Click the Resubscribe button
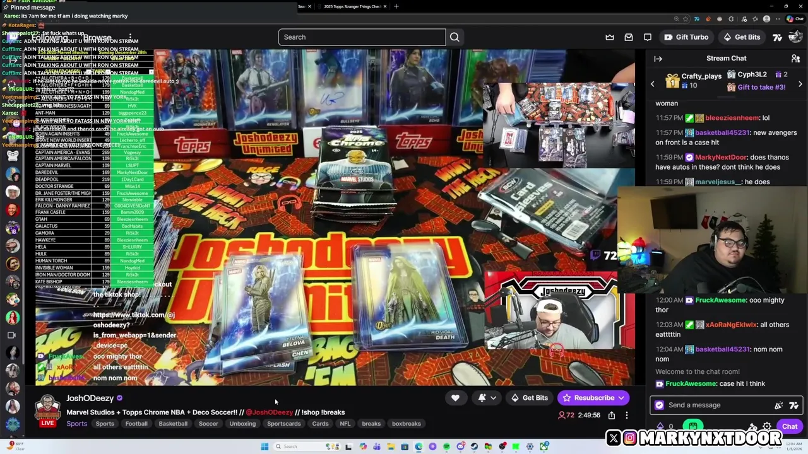 (x=588, y=398)
